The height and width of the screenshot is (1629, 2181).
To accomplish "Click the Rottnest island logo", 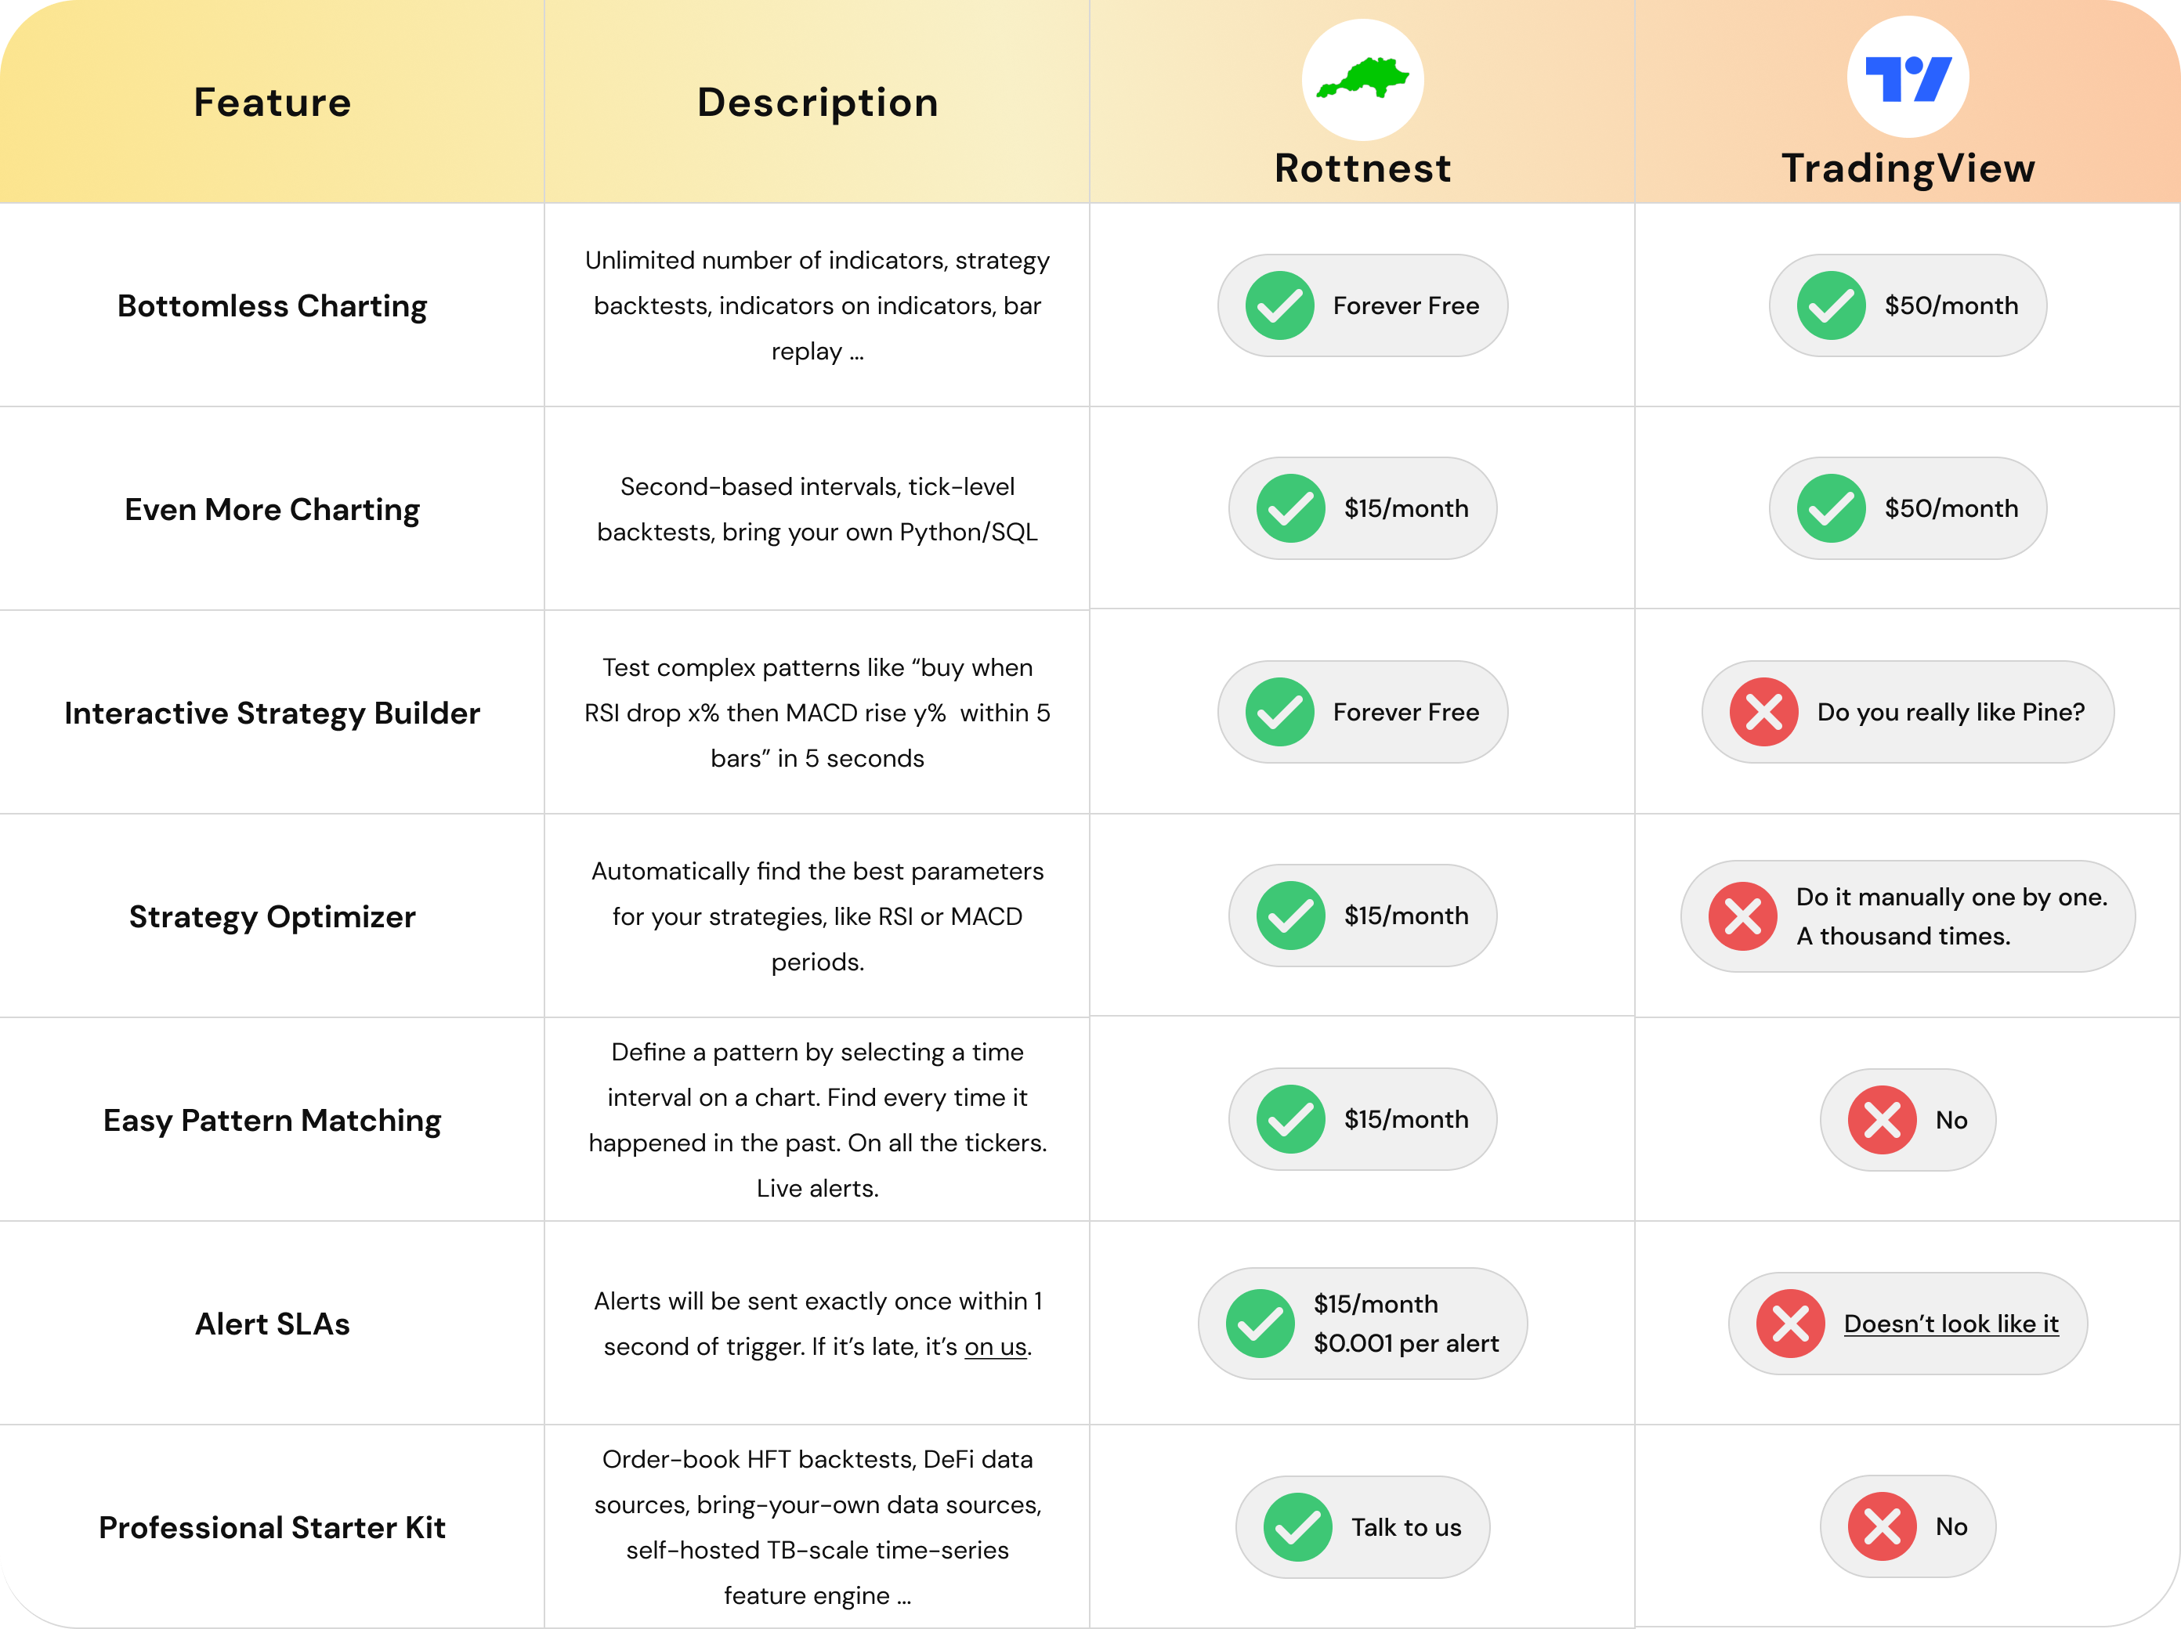I will (1362, 79).
